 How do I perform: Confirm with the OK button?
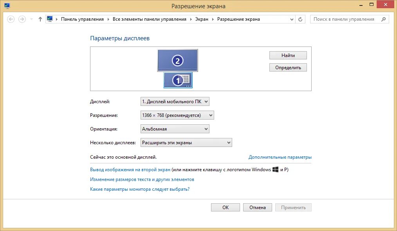pos(226,208)
